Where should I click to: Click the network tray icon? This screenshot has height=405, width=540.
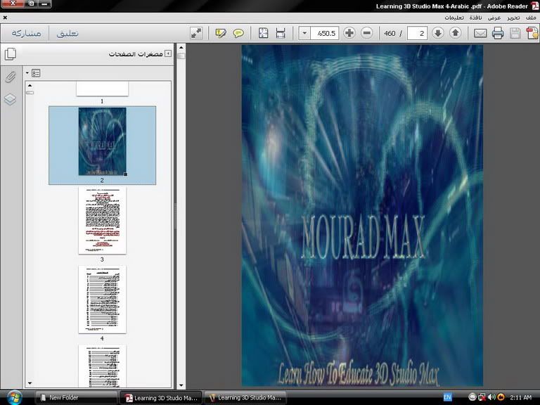point(482,397)
